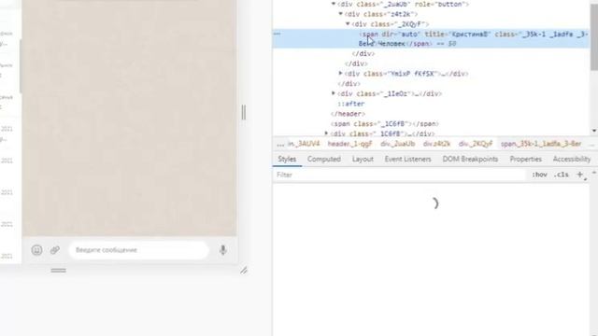Open the DOM Breakpoints tab

click(470, 159)
